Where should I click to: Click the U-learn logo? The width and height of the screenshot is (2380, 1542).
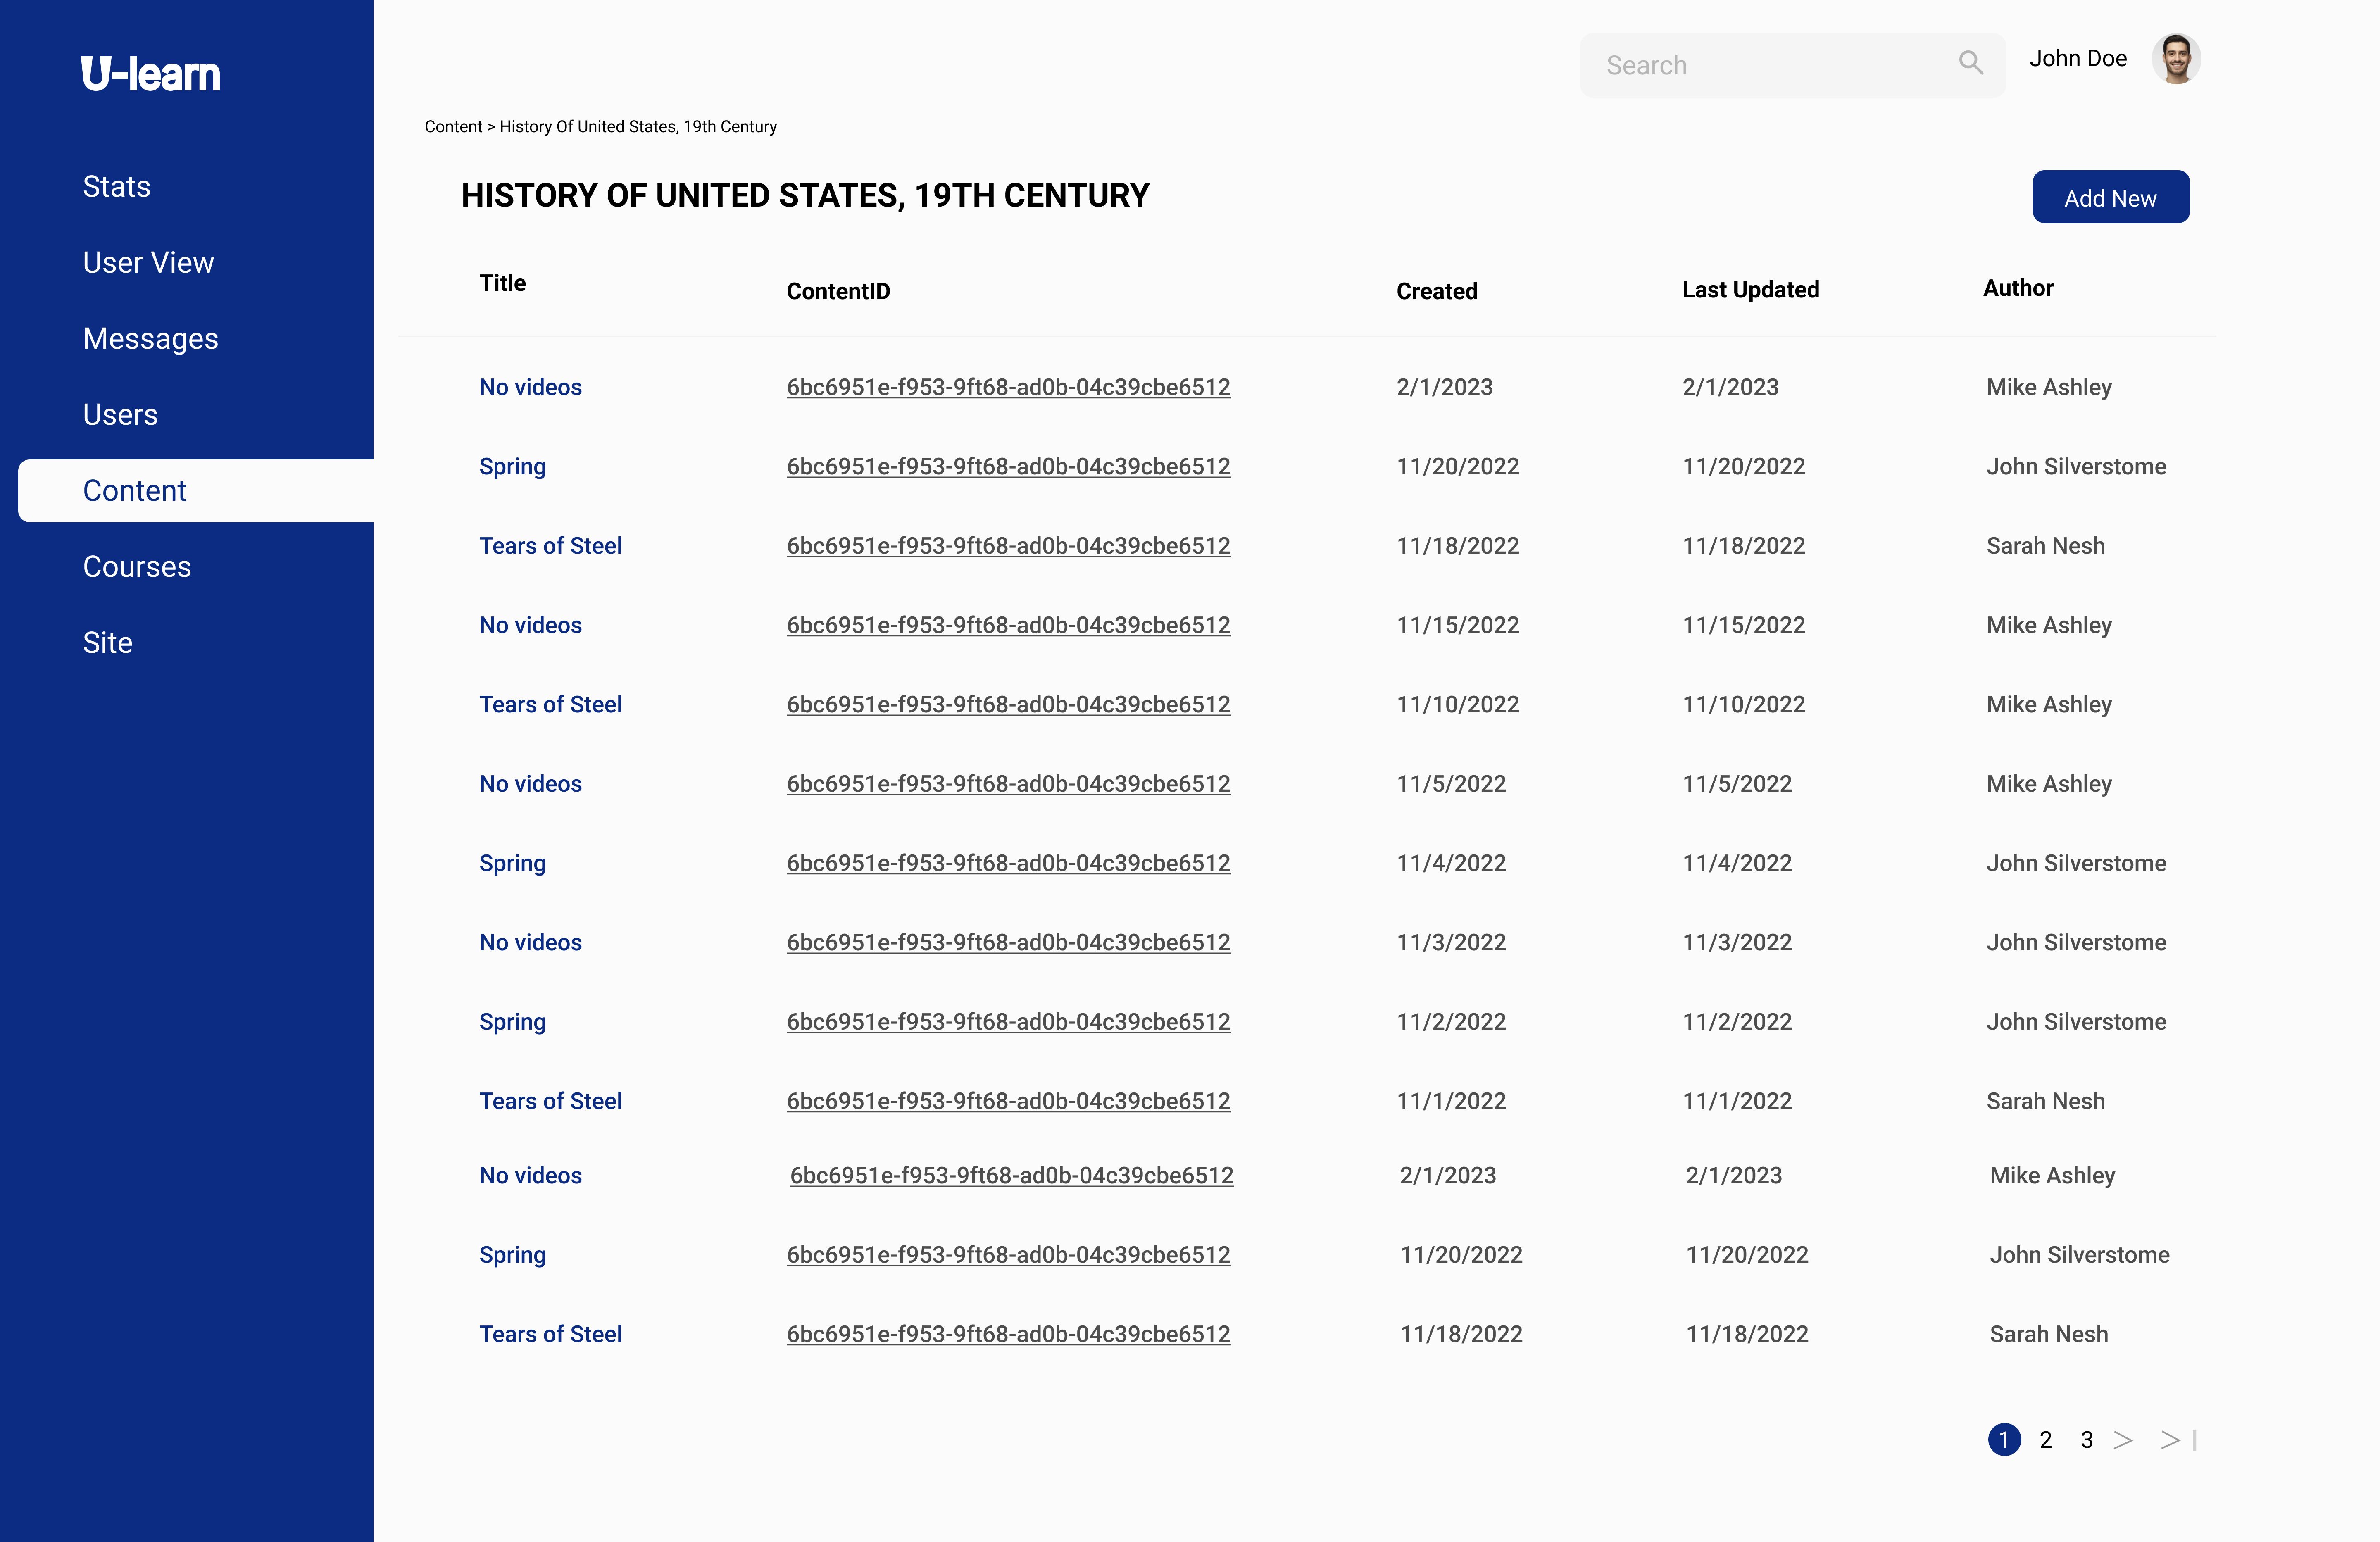[151, 74]
